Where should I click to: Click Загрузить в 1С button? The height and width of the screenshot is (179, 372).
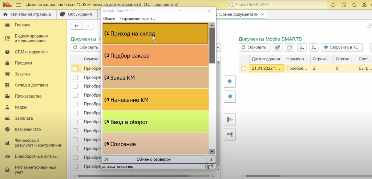click(x=341, y=47)
